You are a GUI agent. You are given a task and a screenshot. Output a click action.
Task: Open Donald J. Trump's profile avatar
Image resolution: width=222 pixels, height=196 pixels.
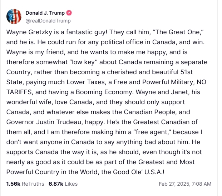(14, 16)
